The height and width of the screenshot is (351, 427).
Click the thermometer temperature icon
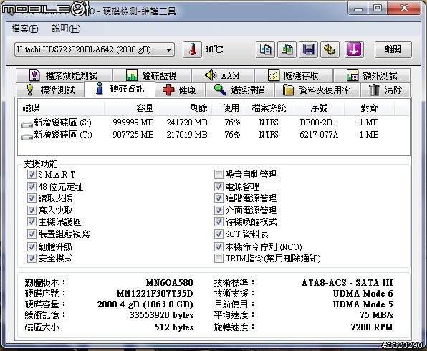click(x=192, y=49)
